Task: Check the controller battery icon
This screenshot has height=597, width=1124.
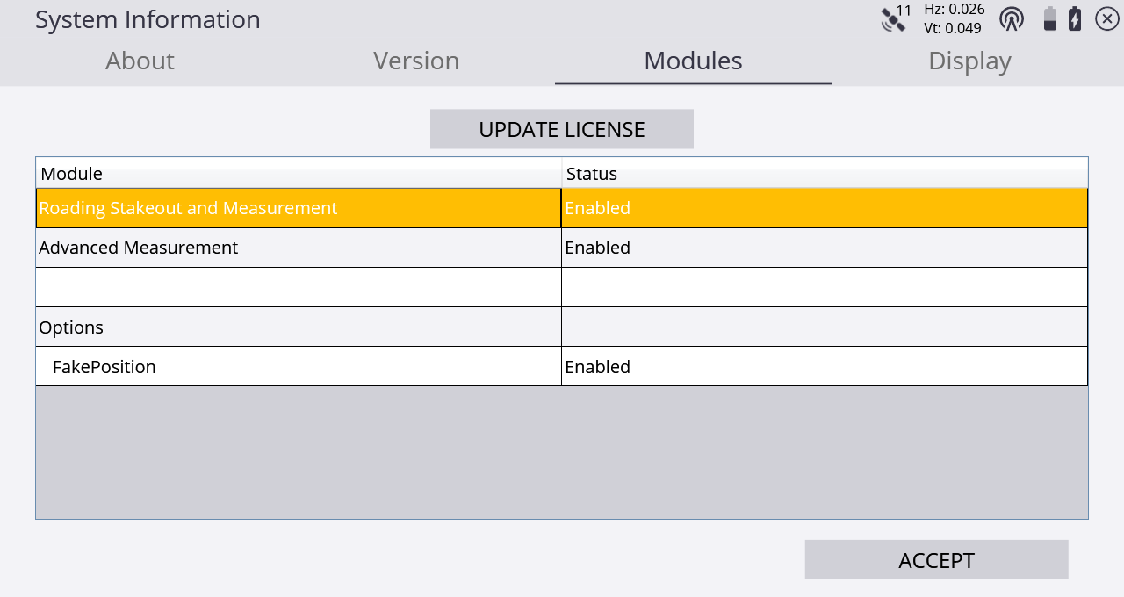Action: point(1049,18)
